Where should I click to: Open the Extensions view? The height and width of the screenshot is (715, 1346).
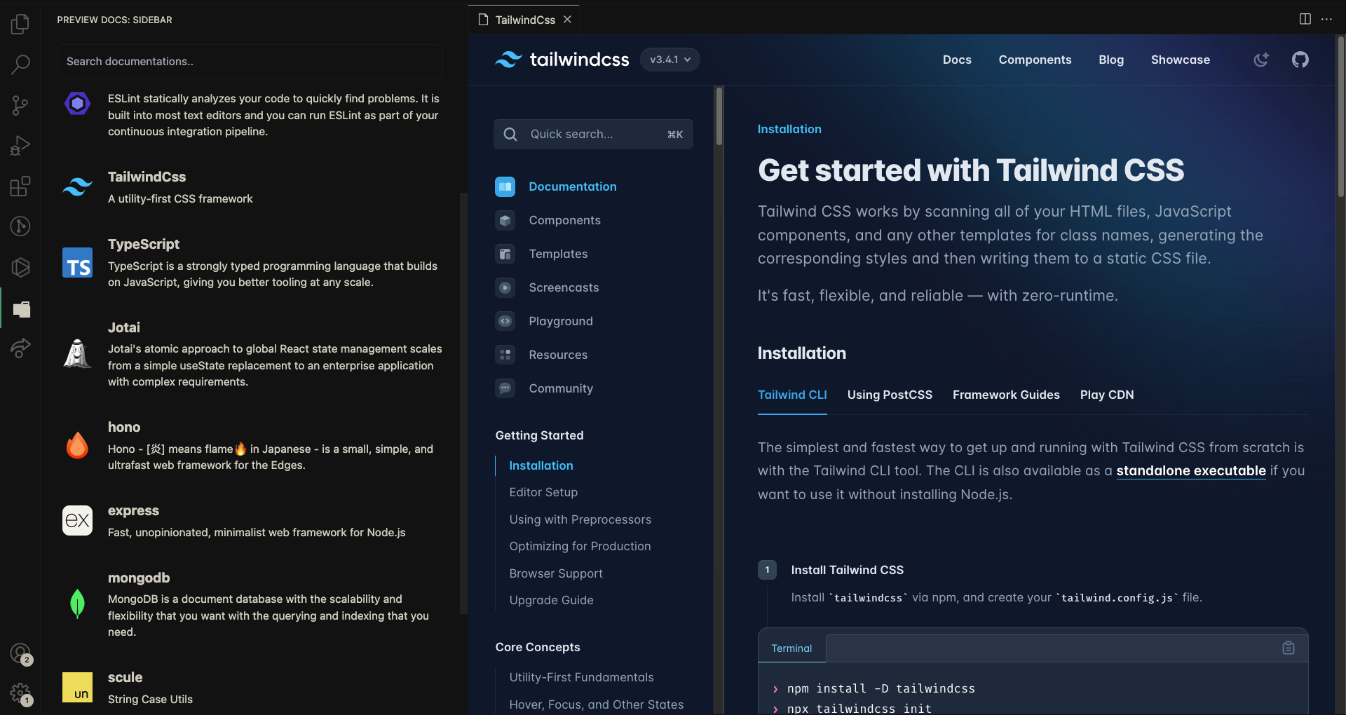pyautogui.click(x=20, y=186)
